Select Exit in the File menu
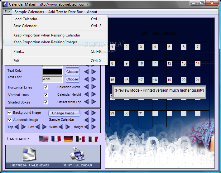 (55, 61)
